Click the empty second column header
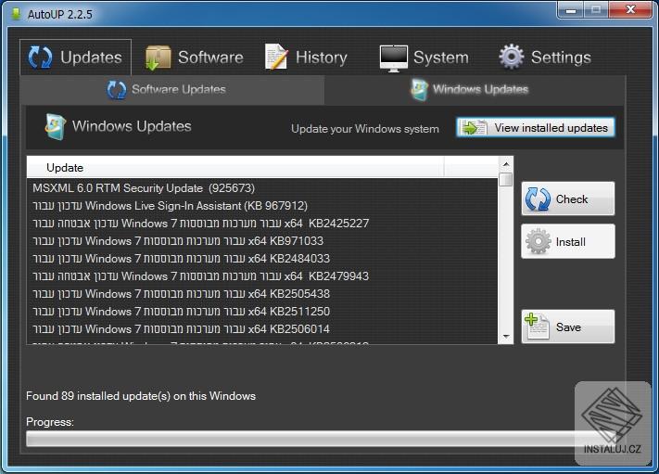Screen dimensions: 659x474 (x=471, y=167)
